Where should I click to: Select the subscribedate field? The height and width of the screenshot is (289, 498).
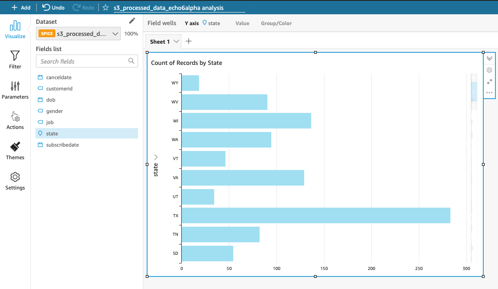tap(87, 145)
